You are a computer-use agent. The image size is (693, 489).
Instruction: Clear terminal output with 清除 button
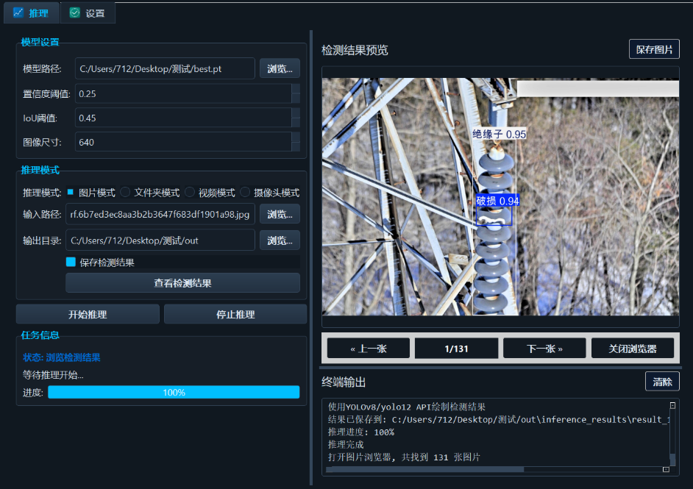[x=662, y=381]
